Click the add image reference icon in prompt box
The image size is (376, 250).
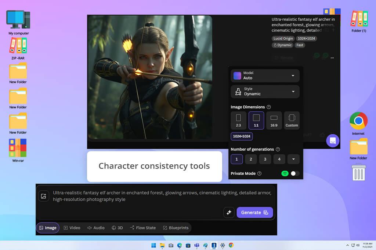click(44, 196)
